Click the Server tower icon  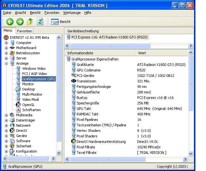12,58
